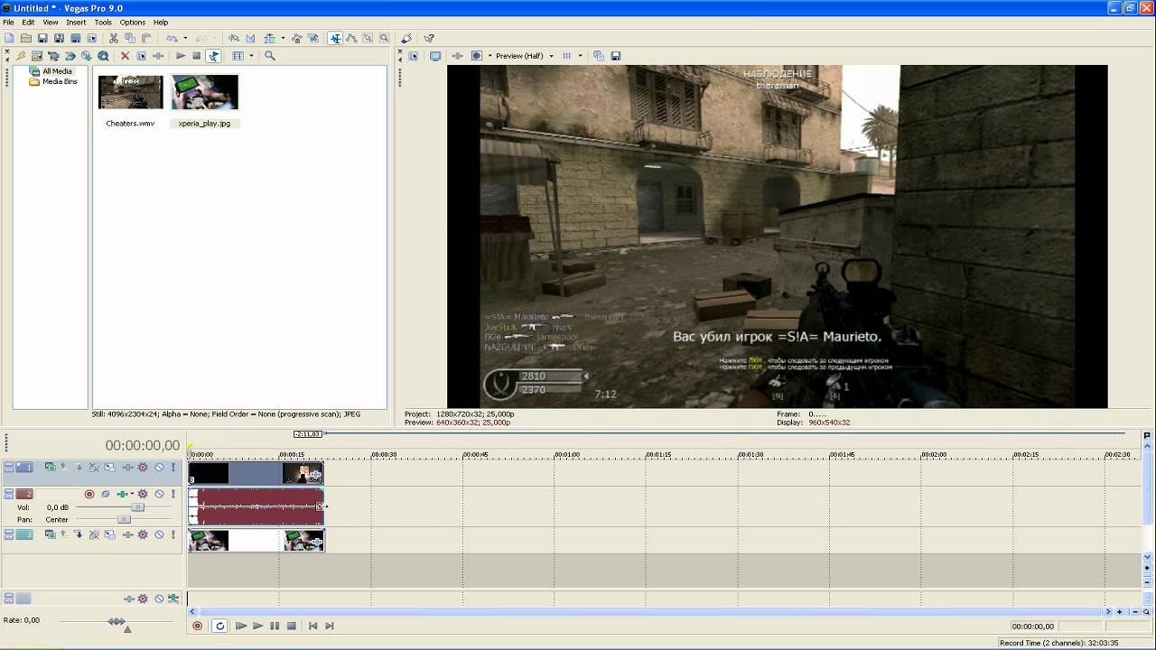Solo video track 1

[x=173, y=468]
